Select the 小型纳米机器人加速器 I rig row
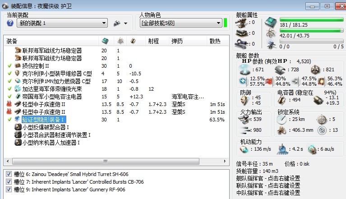Screen dimensions: 346x199 [116, 143]
